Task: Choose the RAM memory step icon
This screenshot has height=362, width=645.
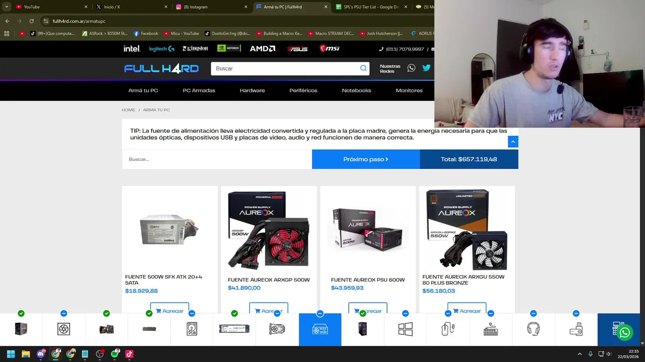Action: click(149, 329)
